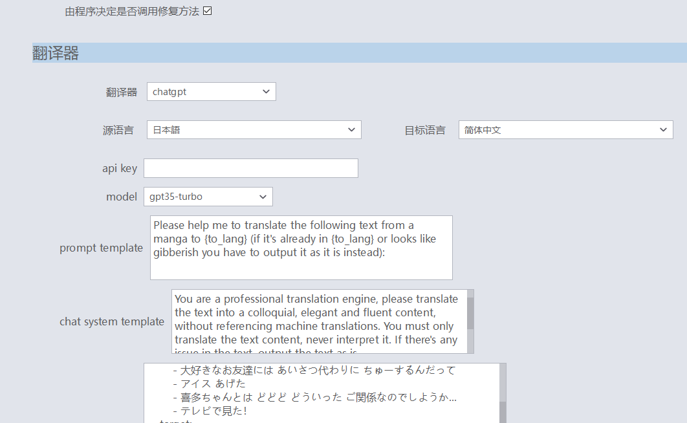This screenshot has width=687, height=423.
Task: Click the api key field label
Action: [x=120, y=168]
